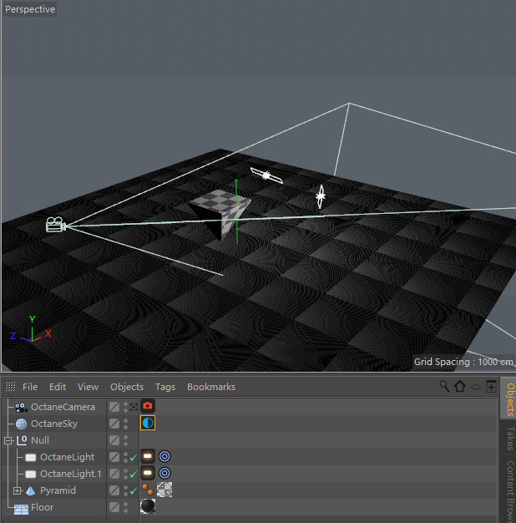Switch to the Takes side tab
Image resolution: width=516 pixels, height=523 pixels.
509,439
